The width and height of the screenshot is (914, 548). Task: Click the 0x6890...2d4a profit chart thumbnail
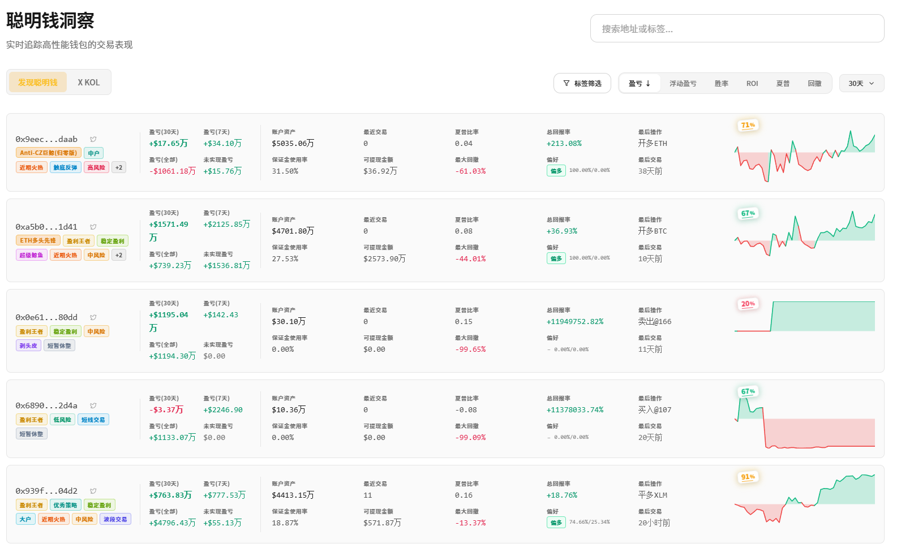(804, 418)
